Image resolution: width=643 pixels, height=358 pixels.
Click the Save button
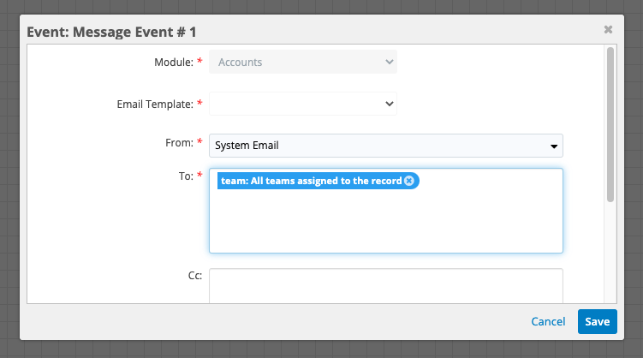coord(597,321)
